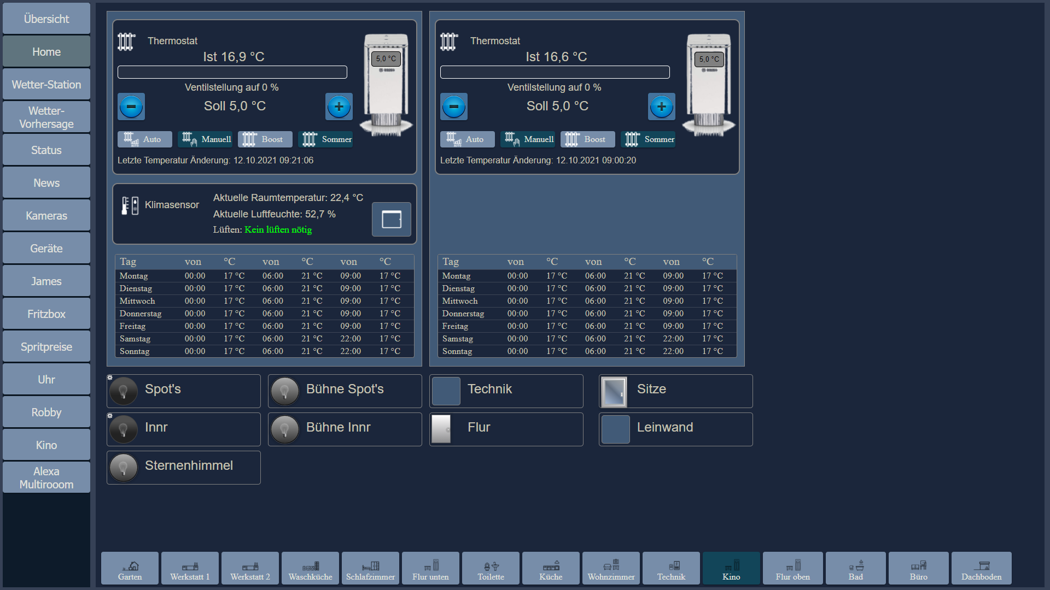Set right thermostat to Manuell mode
Viewport: 1050px width, 590px height.
[528, 139]
